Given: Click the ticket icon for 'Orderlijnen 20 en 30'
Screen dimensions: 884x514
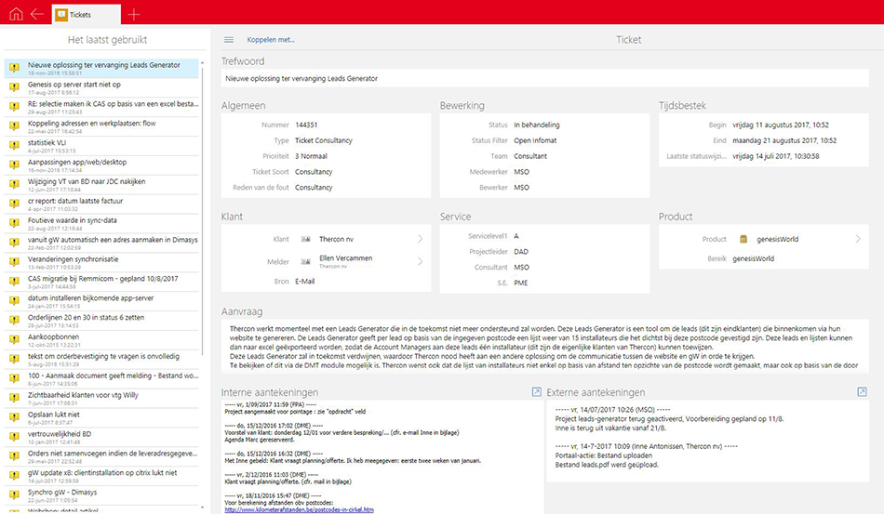Looking at the screenshot, I should point(14,321).
